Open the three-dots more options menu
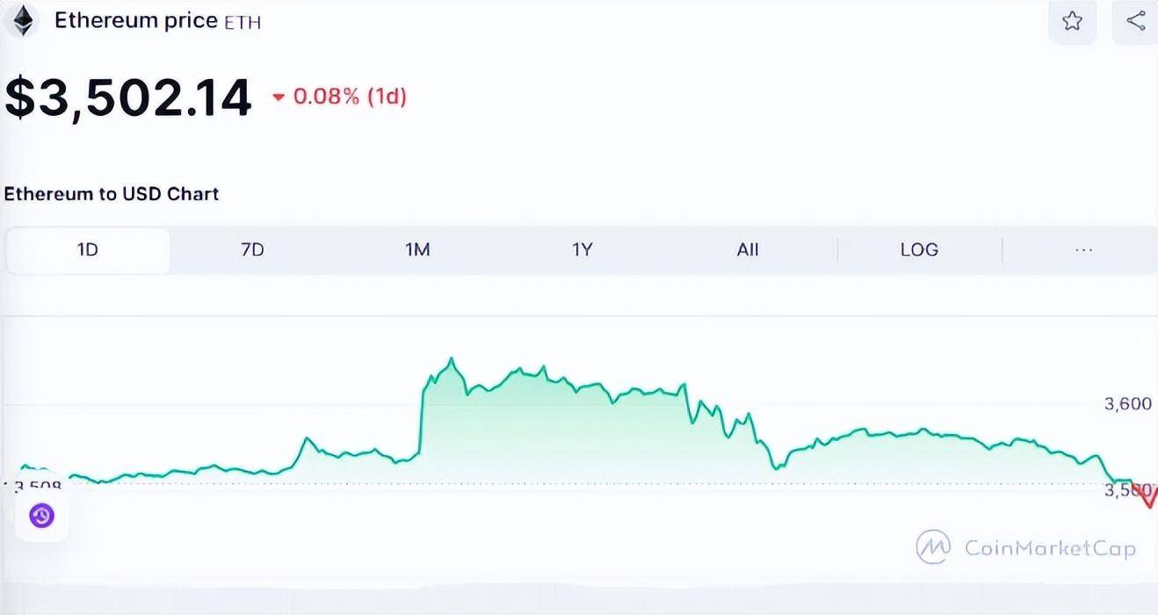Image resolution: width=1158 pixels, height=615 pixels. click(1083, 250)
